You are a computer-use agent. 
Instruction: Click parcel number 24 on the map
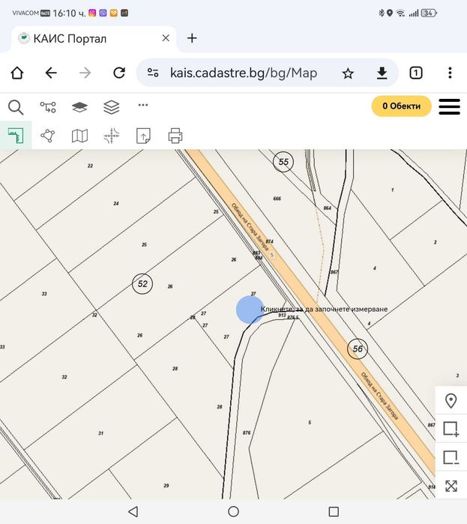[116, 203]
